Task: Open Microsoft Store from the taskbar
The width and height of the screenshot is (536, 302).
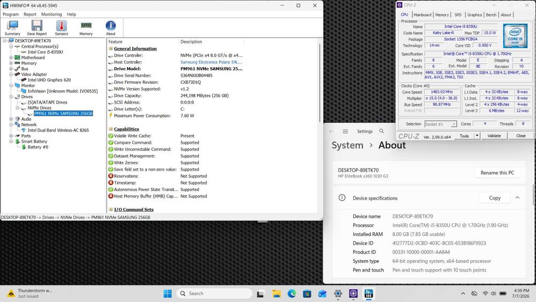Action: (307, 293)
